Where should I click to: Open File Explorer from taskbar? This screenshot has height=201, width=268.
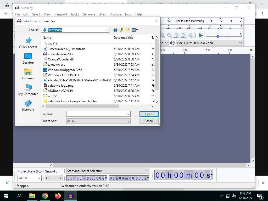coord(32,196)
